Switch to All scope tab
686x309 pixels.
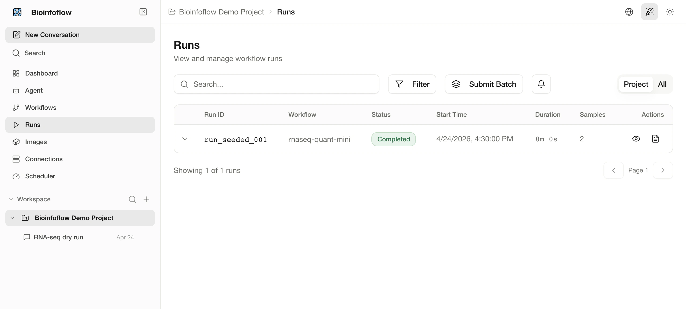[662, 84]
